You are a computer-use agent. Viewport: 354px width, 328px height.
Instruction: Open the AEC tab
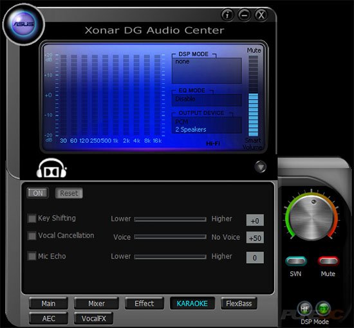pos(48,318)
